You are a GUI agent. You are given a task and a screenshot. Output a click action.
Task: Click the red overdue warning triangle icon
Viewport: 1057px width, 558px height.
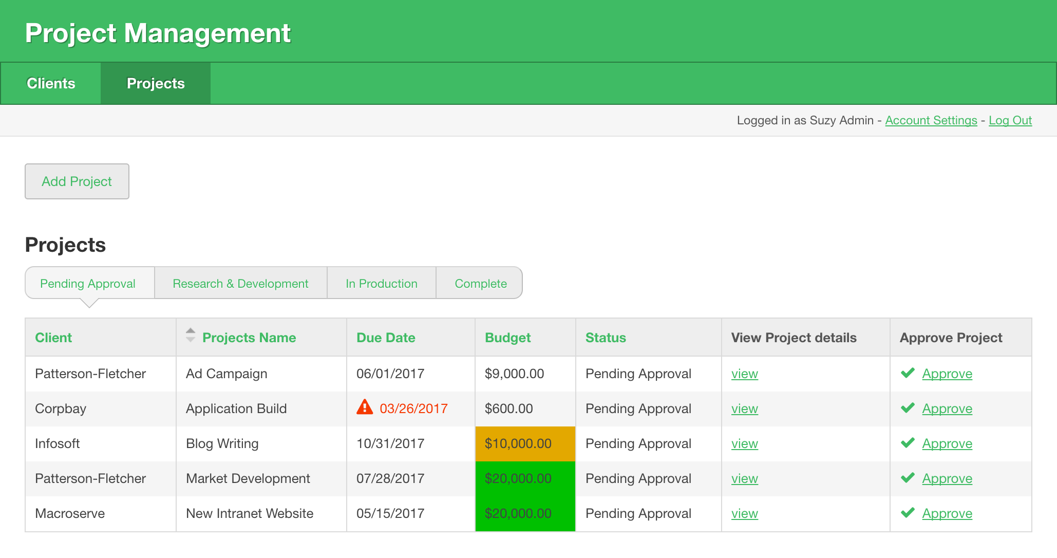(x=365, y=407)
